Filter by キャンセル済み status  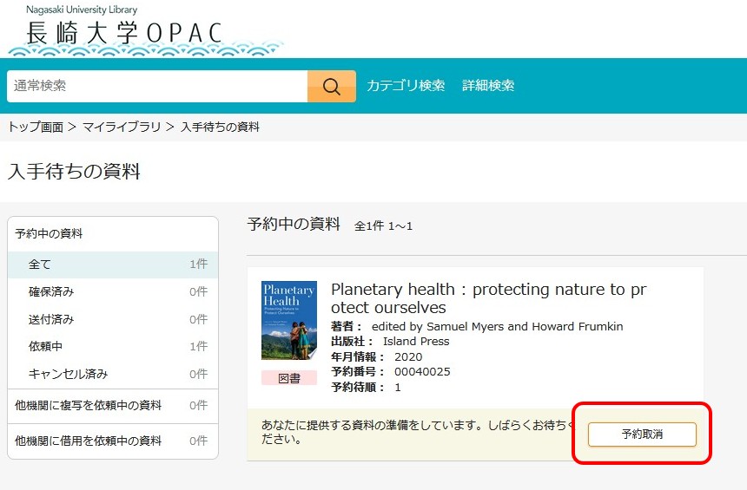(68, 375)
